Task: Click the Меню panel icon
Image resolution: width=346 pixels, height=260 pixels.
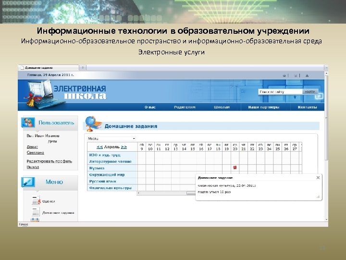Action: pyautogui.click(x=28, y=182)
